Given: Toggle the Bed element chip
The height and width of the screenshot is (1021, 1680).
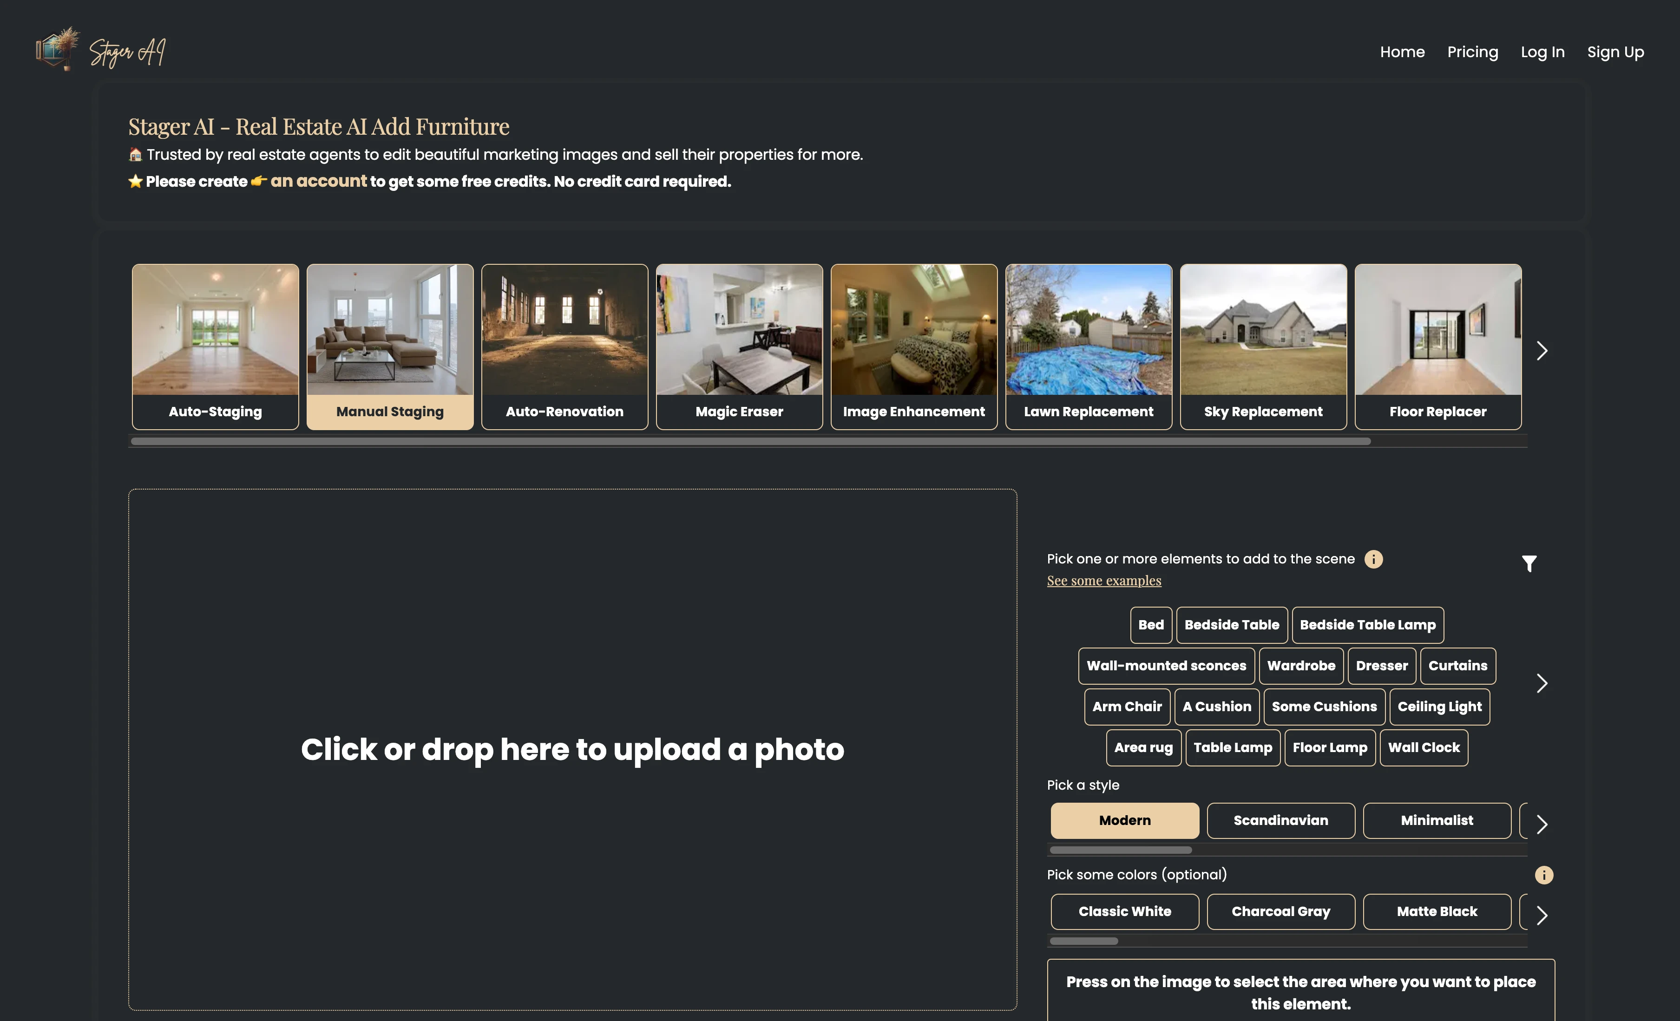Looking at the screenshot, I should tap(1151, 625).
